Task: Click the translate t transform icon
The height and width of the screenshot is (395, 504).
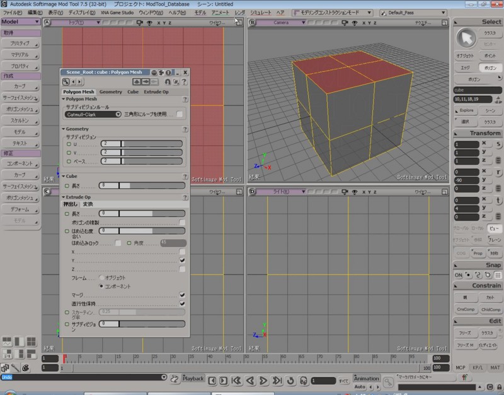Action: pyautogui.click(x=498, y=200)
